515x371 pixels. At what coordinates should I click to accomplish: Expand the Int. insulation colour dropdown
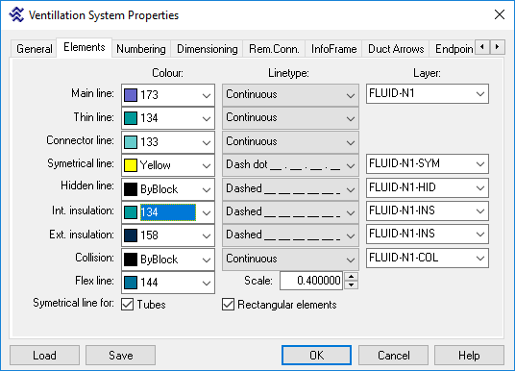(x=207, y=212)
